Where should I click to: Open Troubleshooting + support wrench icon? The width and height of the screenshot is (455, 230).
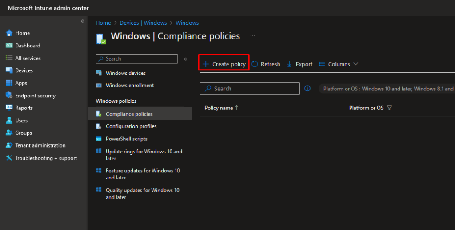point(9,158)
